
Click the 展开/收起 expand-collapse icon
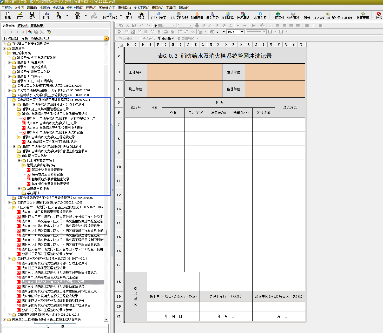click(x=110, y=16)
